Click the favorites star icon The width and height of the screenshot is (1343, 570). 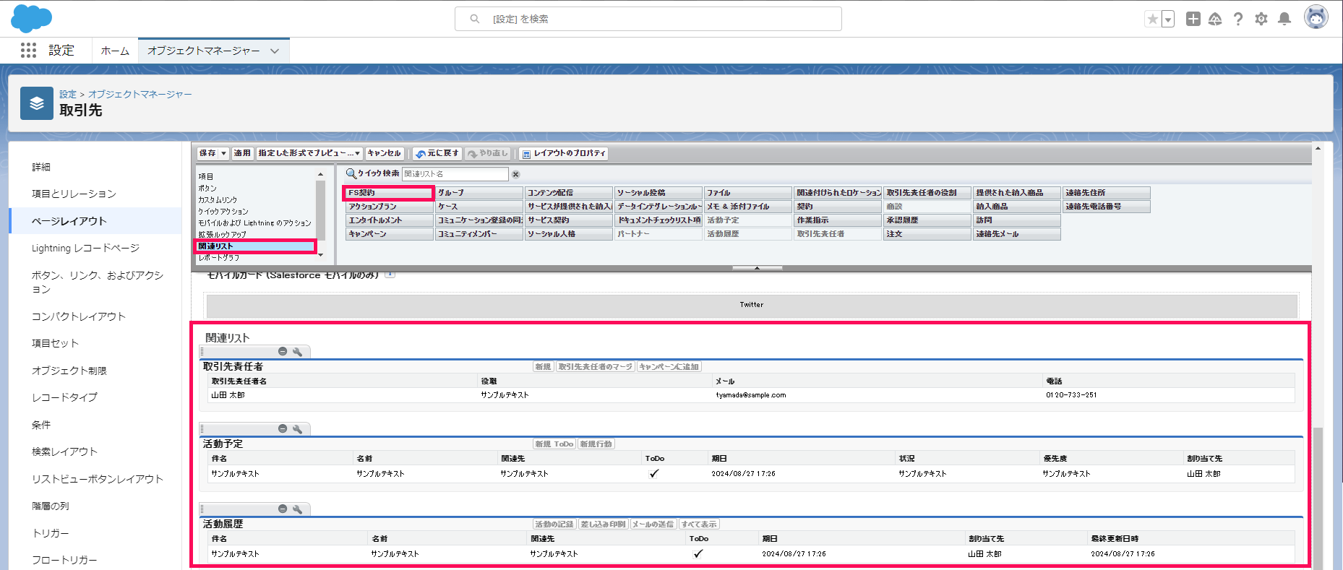coord(1152,19)
